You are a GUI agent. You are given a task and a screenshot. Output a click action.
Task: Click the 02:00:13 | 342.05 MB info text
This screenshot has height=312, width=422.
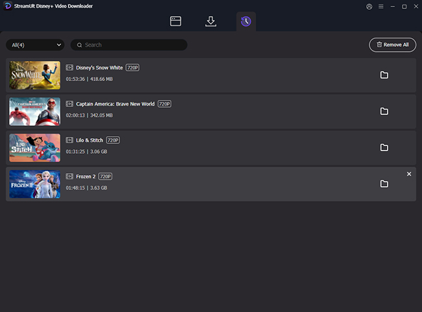pos(90,115)
